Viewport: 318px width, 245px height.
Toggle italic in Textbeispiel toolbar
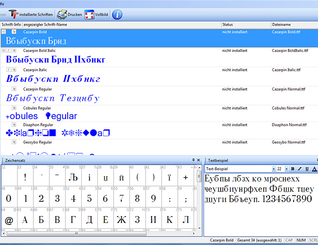[299, 169]
